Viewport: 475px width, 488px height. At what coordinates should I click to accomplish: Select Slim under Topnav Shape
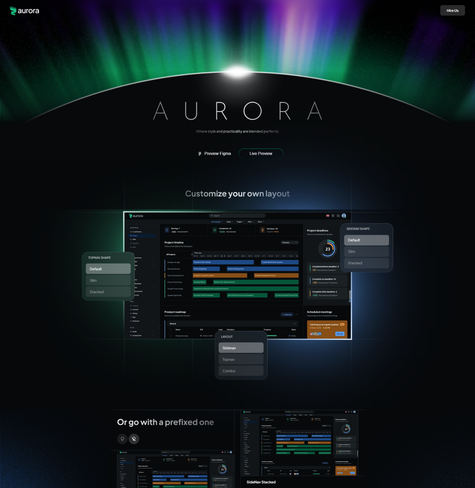108,280
